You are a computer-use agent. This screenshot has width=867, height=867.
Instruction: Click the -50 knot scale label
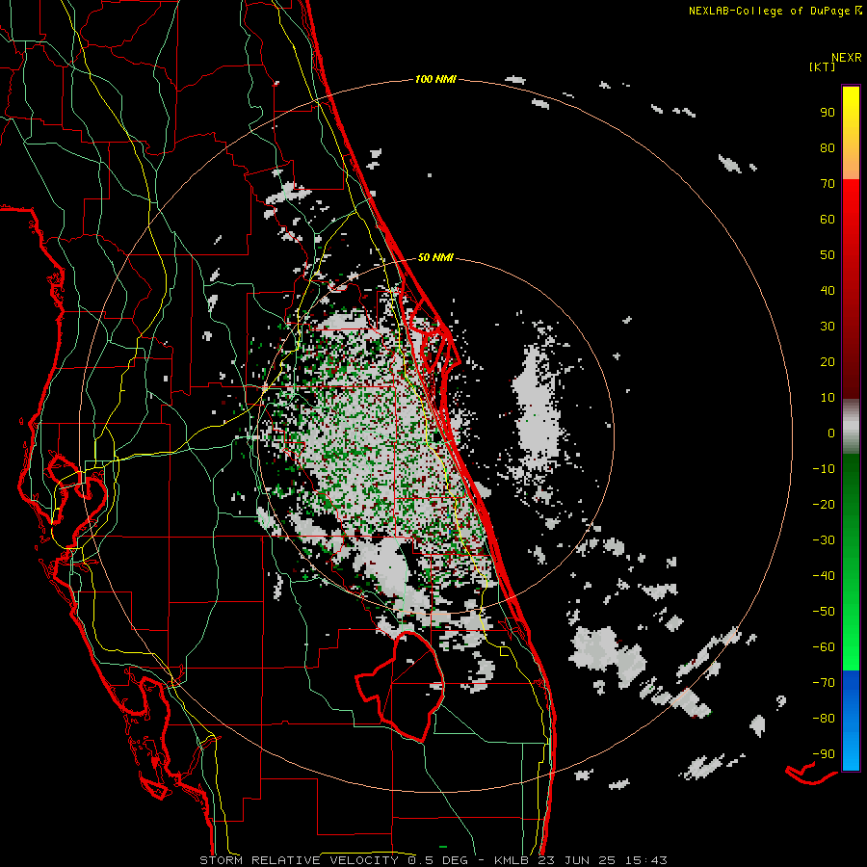click(824, 612)
